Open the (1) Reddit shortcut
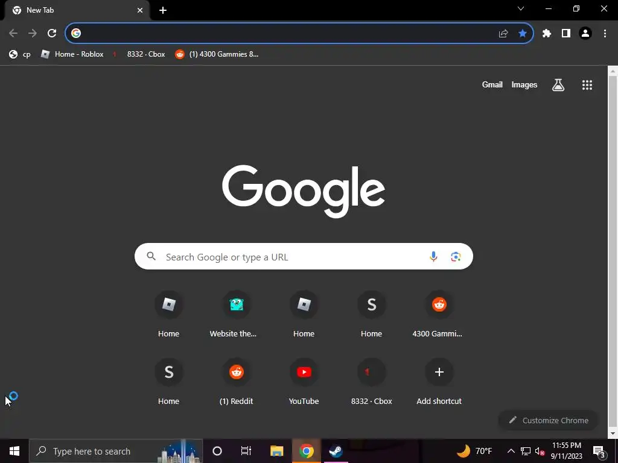This screenshot has height=463, width=618. click(x=236, y=382)
